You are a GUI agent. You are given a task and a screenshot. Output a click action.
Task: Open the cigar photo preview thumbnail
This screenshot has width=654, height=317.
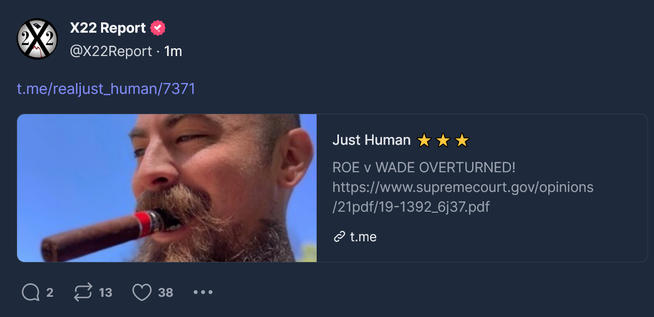point(167,188)
